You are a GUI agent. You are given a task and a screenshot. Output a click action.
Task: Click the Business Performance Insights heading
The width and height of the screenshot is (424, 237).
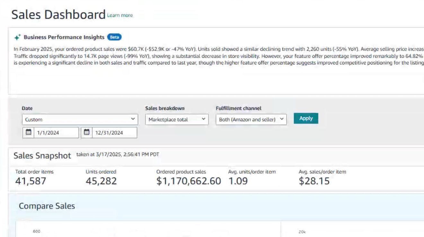coord(64,37)
